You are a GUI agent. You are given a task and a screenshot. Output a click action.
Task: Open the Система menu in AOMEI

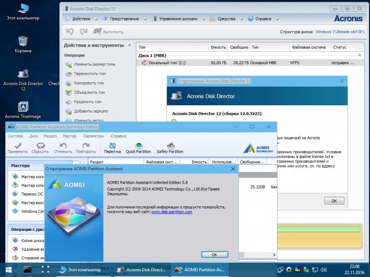click(x=15, y=136)
